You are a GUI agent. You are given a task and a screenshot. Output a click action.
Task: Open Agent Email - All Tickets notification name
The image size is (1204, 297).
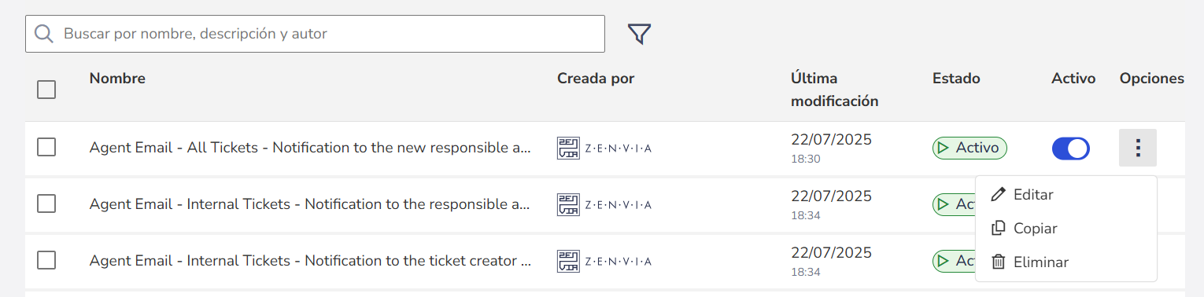pos(311,148)
